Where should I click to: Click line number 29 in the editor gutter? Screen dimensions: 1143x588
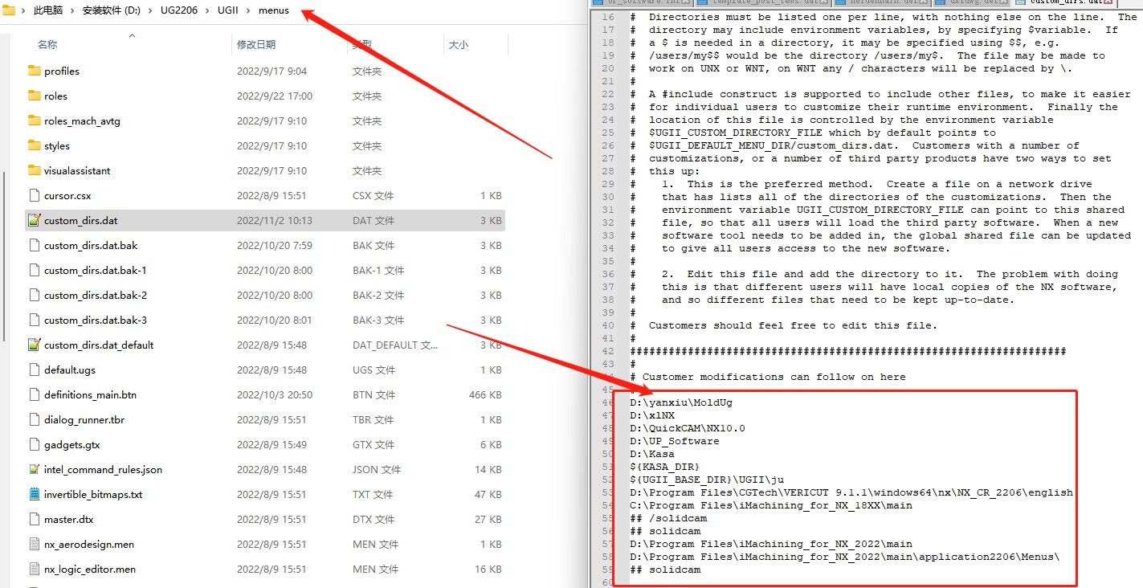[607, 184]
